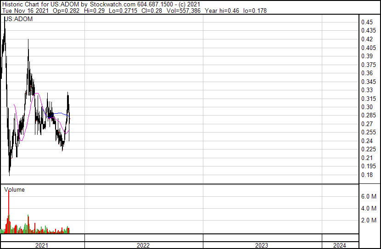Click the Lo=0.2715 low price text
Image resolution: width=381 pixels, height=249 pixels.
click(123, 11)
